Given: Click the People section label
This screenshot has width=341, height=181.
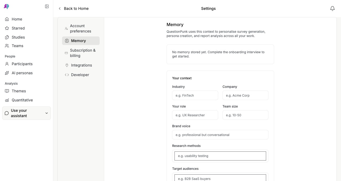Looking at the screenshot, I should (x=10, y=56).
